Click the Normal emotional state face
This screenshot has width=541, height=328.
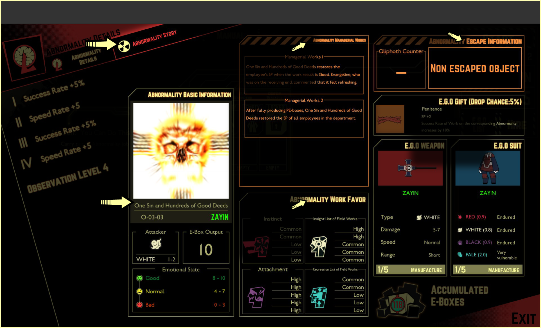coord(139,291)
